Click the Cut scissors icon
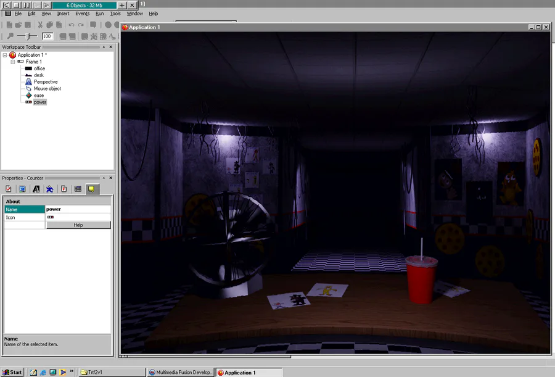555x377 pixels. (40, 25)
